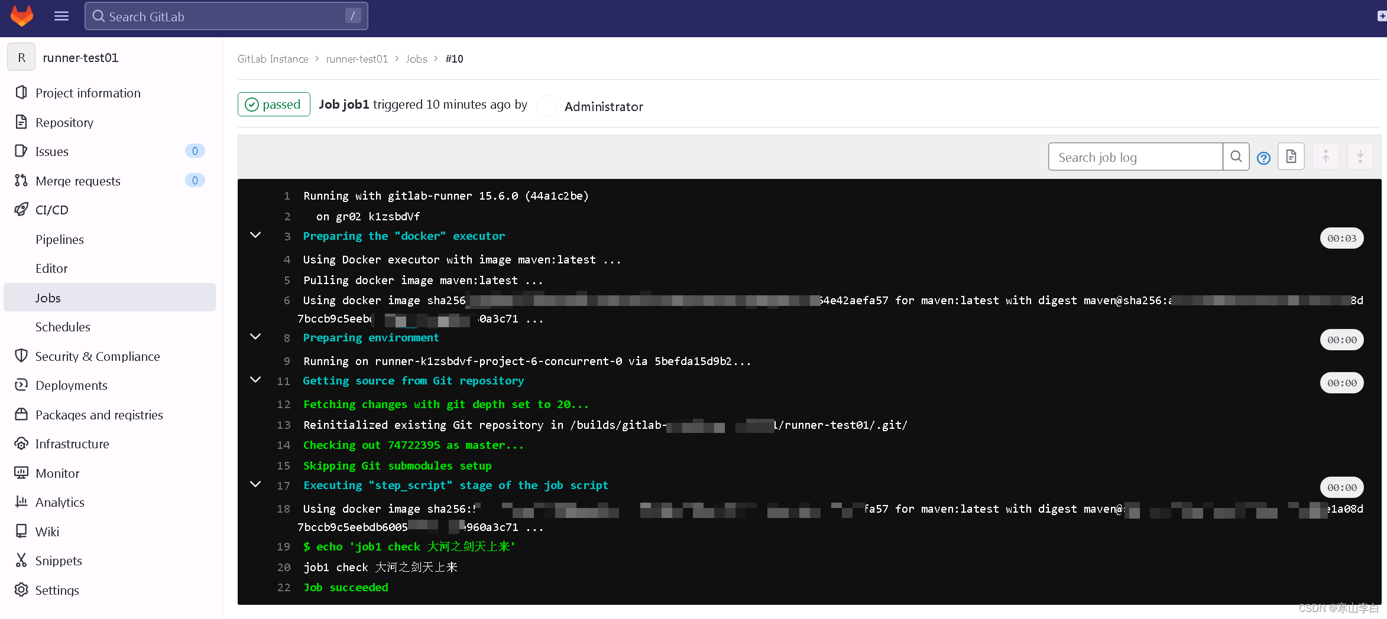Click the Deployments icon
This screenshot has width=1387, height=619.
coord(21,385)
